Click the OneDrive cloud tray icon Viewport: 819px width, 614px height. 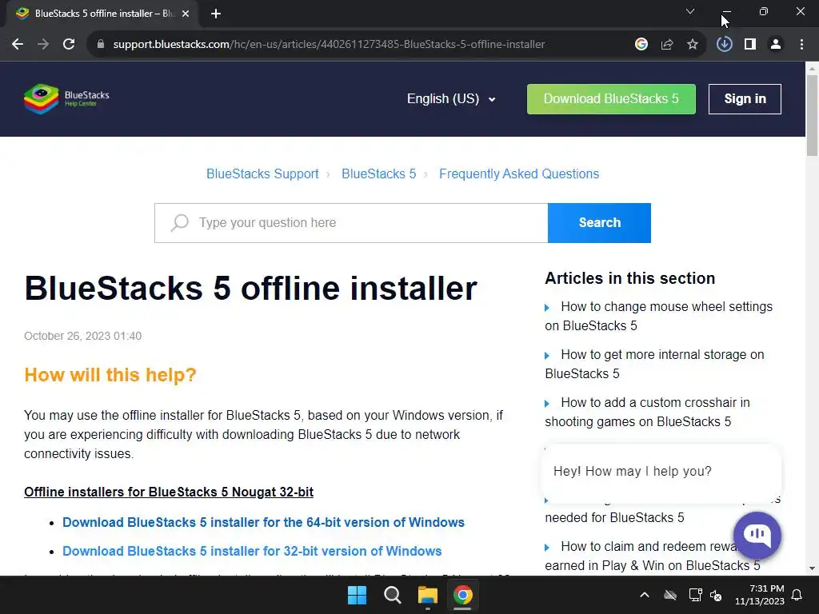point(670,595)
